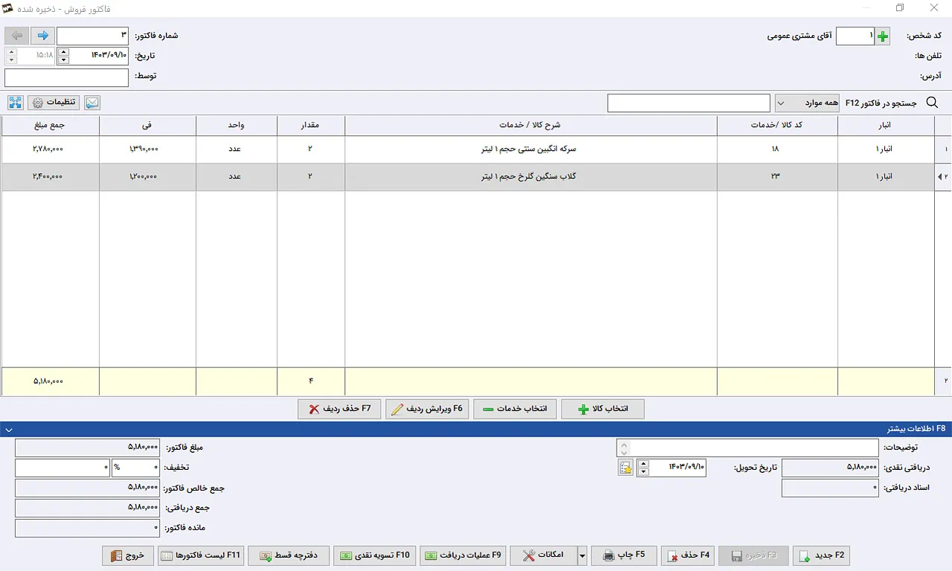Delete the row with F7 حذف ردیف
The image size is (952, 571).
click(x=339, y=410)
